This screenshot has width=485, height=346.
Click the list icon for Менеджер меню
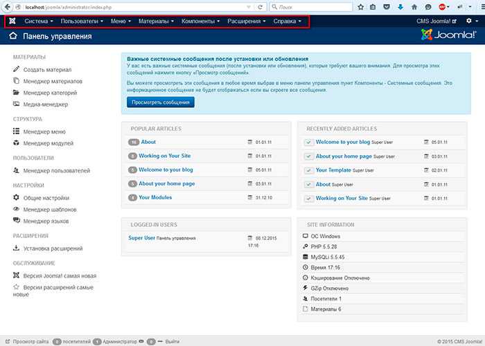point(16,131)
